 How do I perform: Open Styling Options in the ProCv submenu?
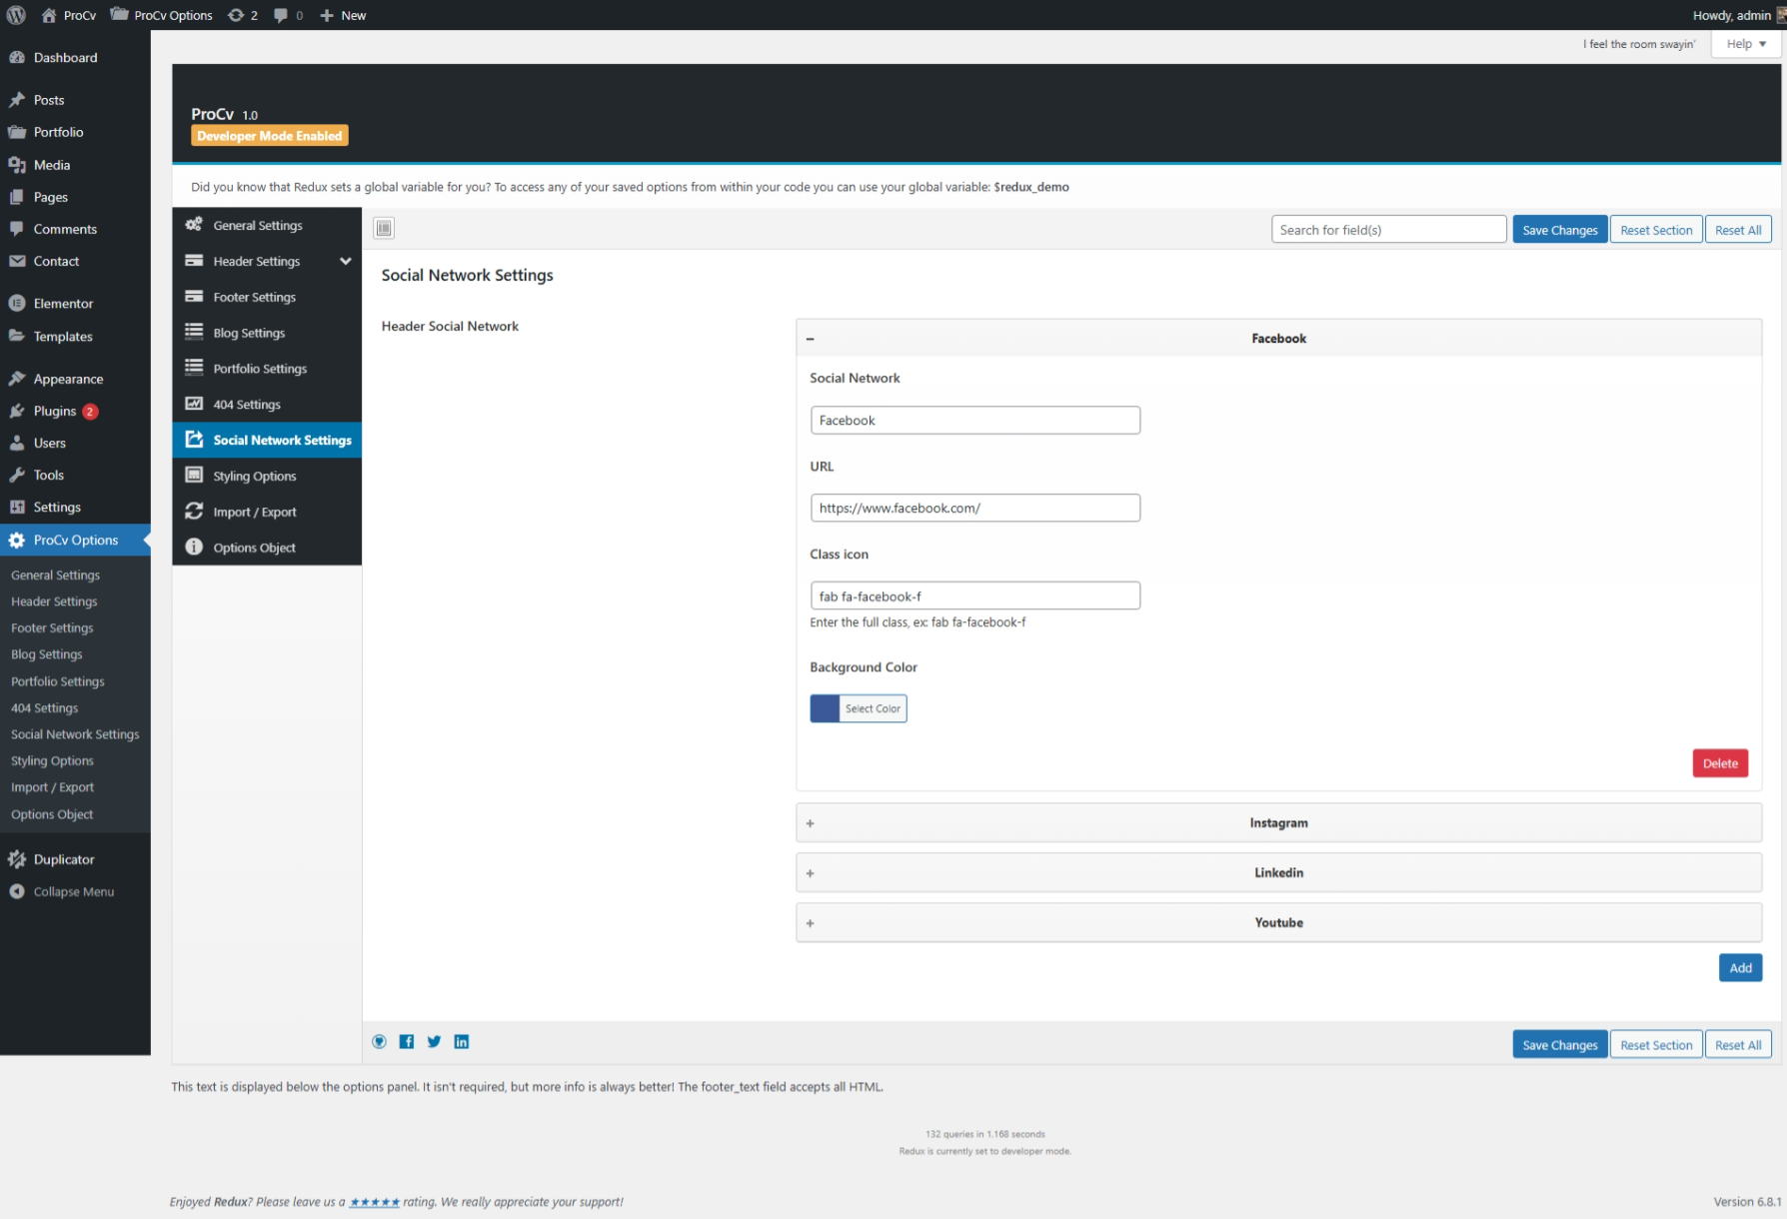click(52, 760)
